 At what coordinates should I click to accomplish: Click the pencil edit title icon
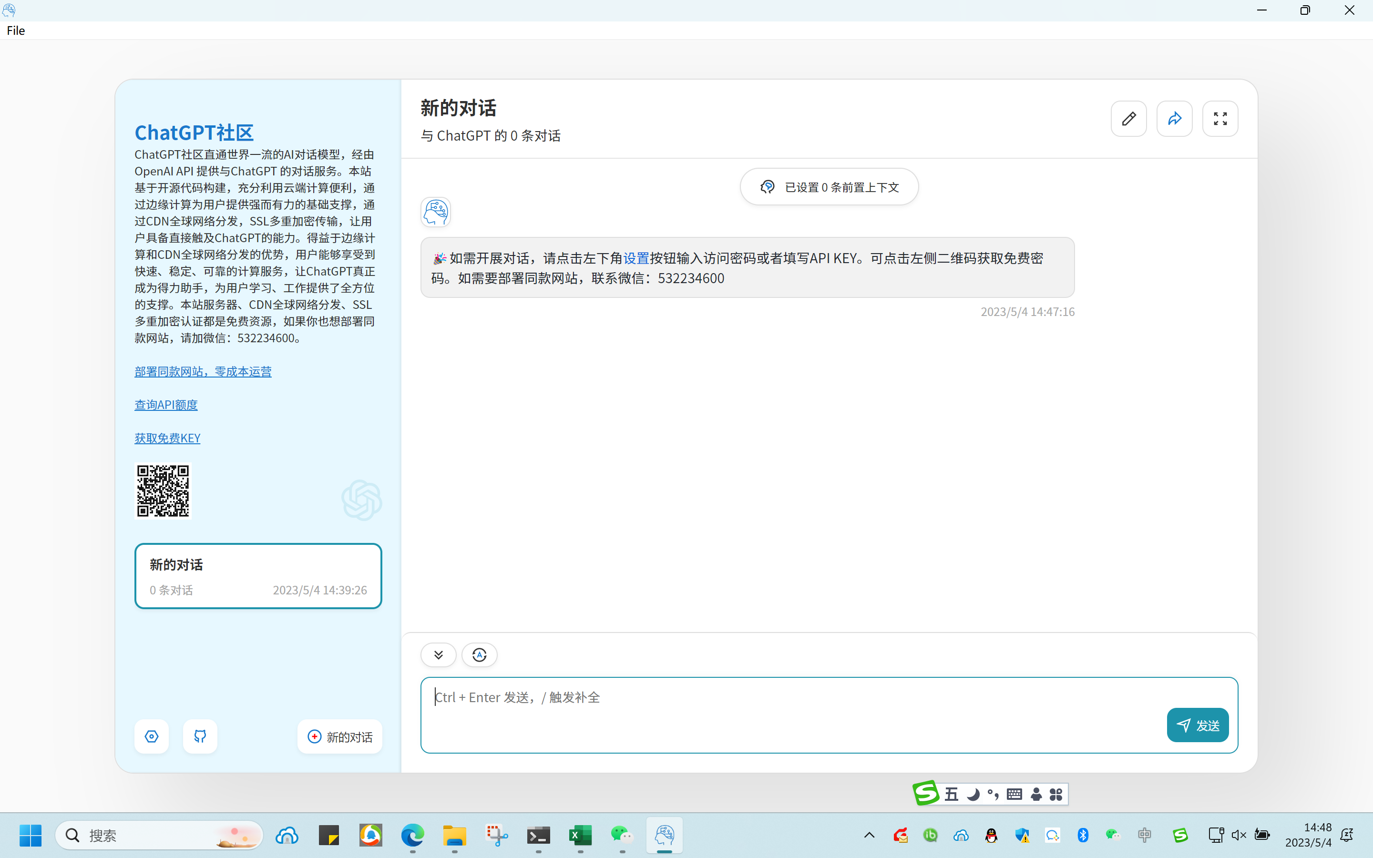coord(1128,119)
